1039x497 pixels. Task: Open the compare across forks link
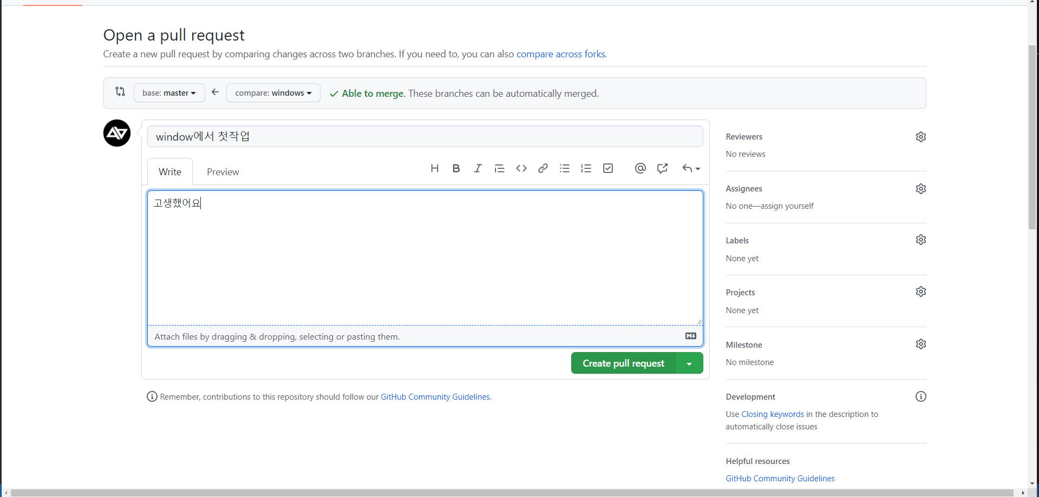(x=560, y=54)
